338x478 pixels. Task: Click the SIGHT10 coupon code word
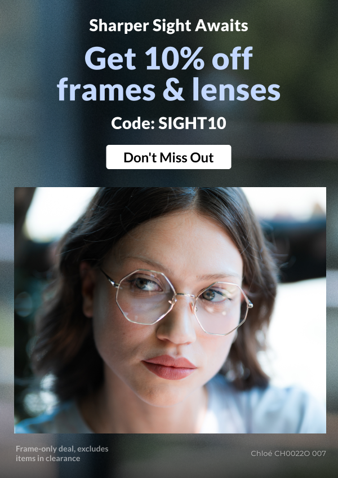point(192,123)
